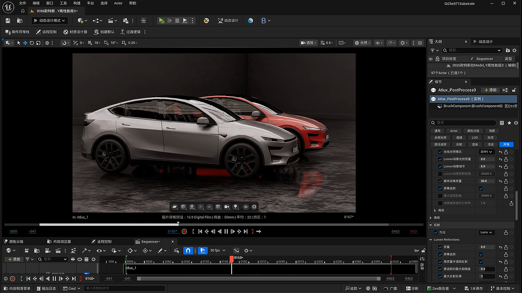Choose the arrow select tool in viewport toolbar
Screen dimensions: 522x293
[19, 43]
